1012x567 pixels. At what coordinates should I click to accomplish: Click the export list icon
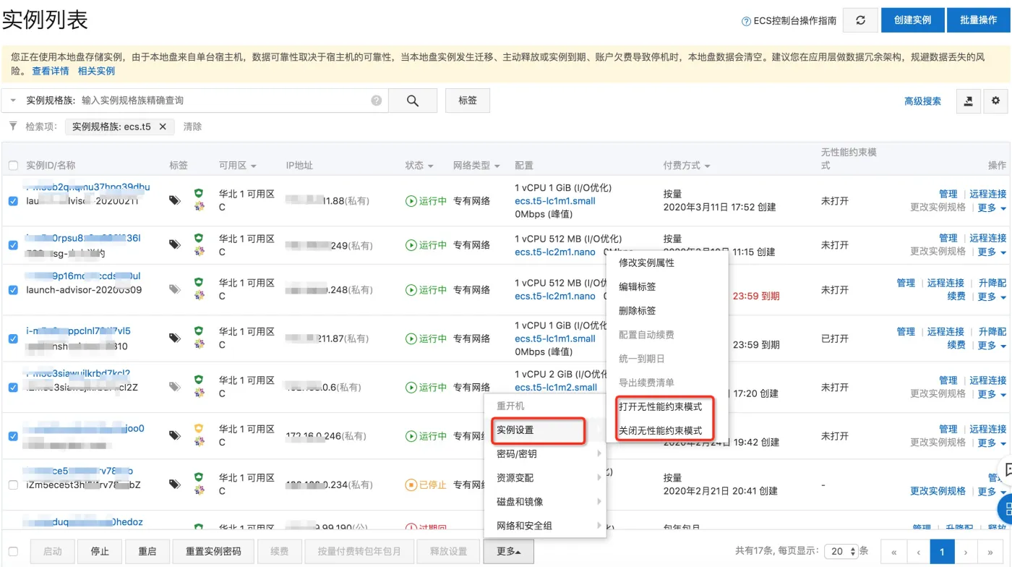click(x=969, y=101)
